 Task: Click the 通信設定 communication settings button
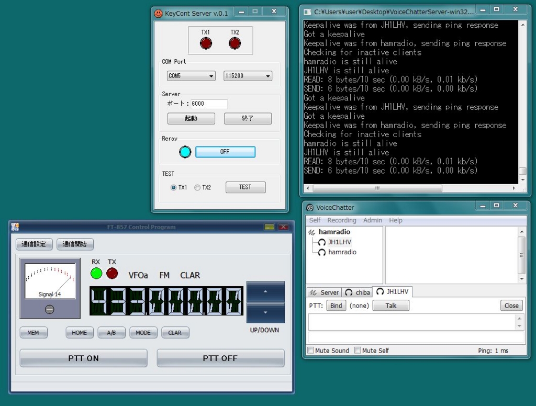tap(34, 244)
